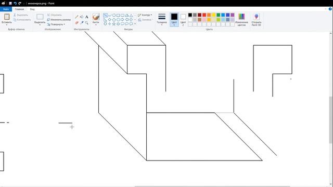
Task: Click the Save icon in title bar
Action: [x=10, y=4]
